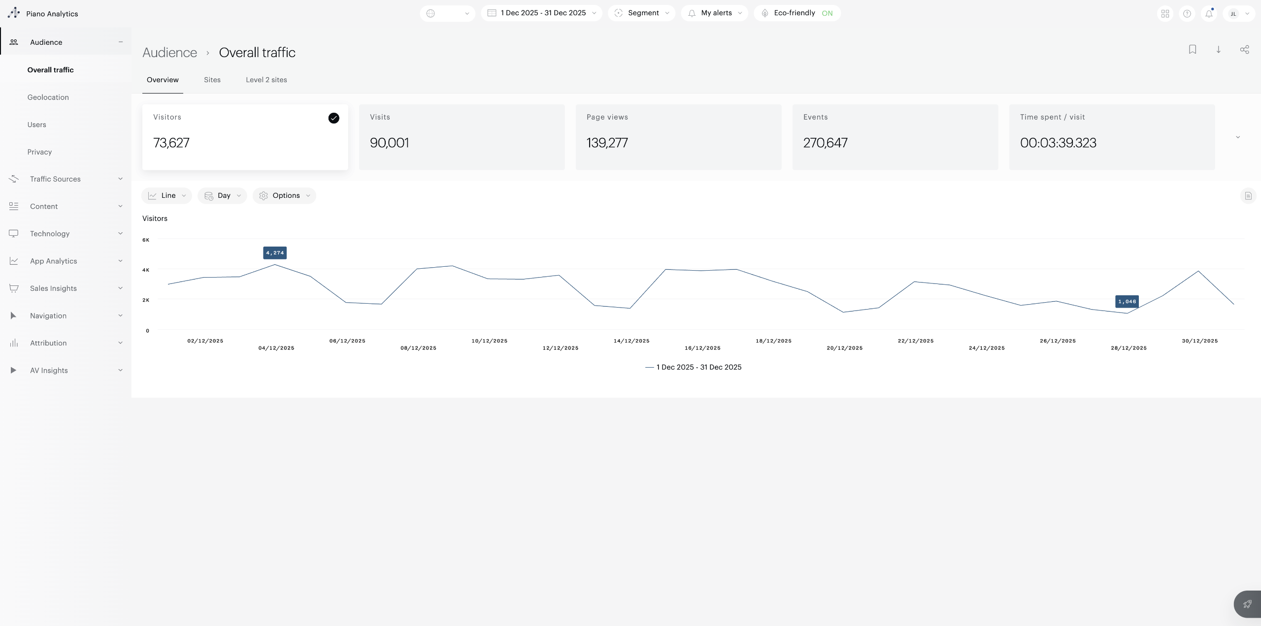Open the apps grid icon

point(1165,14)
